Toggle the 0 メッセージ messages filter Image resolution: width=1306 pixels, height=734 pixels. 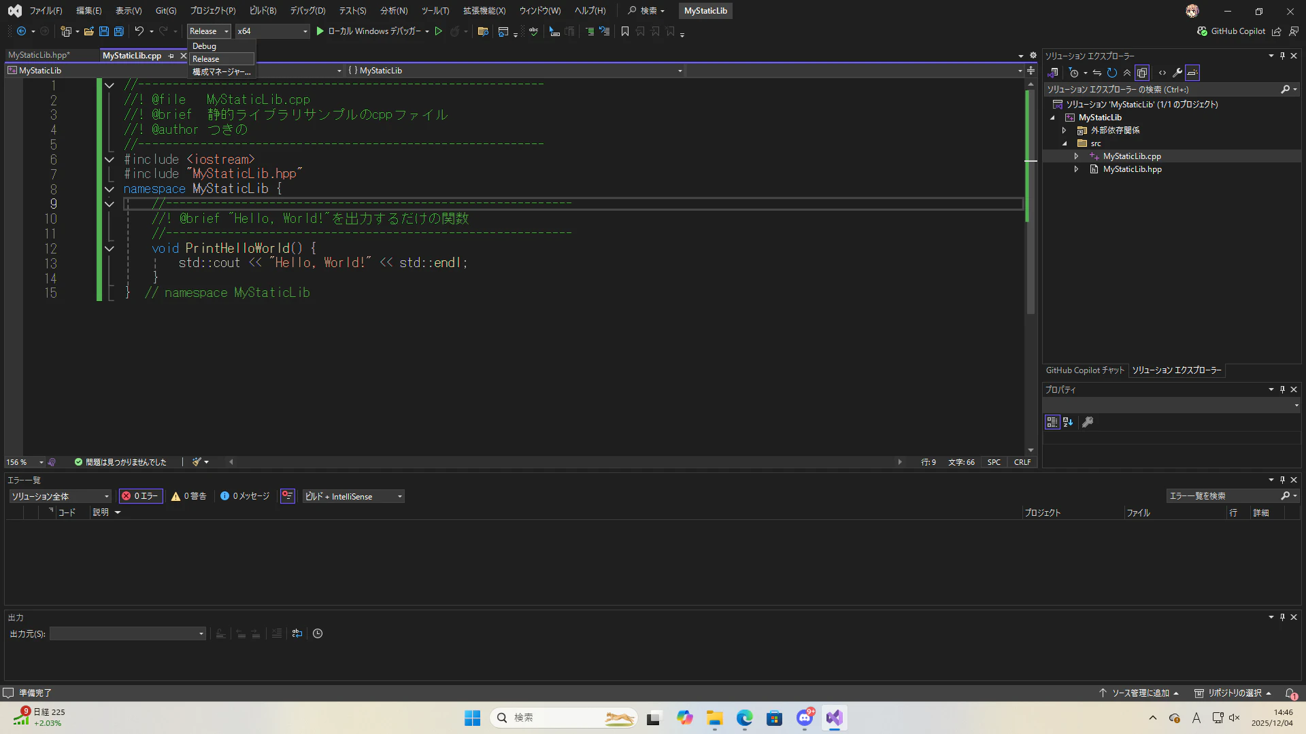(245, 496)
